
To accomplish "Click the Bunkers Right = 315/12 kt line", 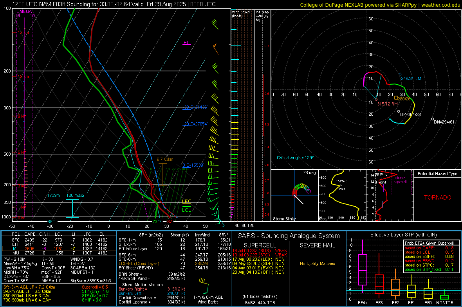I will coord(152,289).
